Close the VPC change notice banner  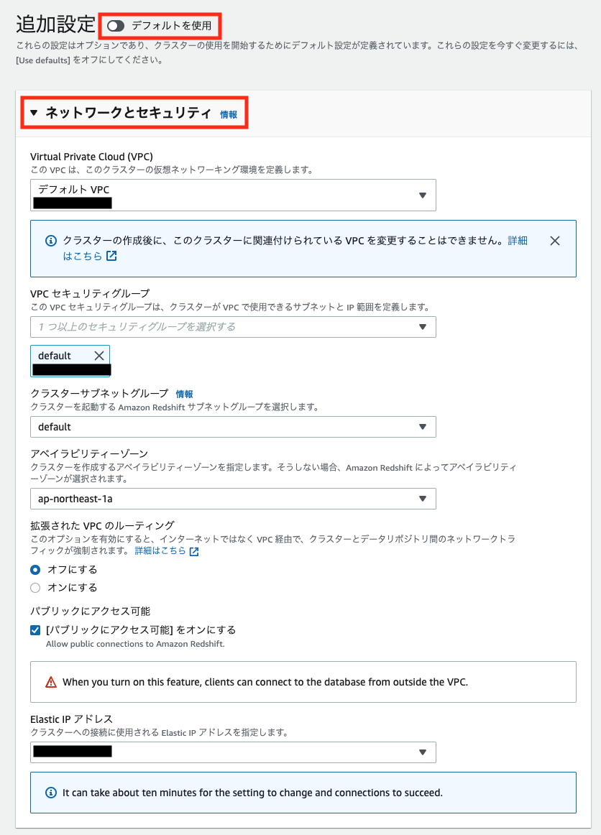[554, 241]
